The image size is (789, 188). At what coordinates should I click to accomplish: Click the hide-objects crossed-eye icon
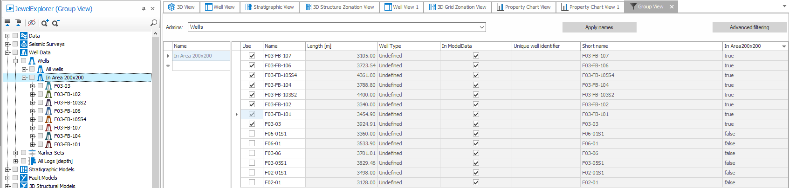click(31, 23)
